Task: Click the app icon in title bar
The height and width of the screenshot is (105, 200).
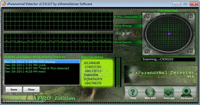Action: [x=4, y=4]
